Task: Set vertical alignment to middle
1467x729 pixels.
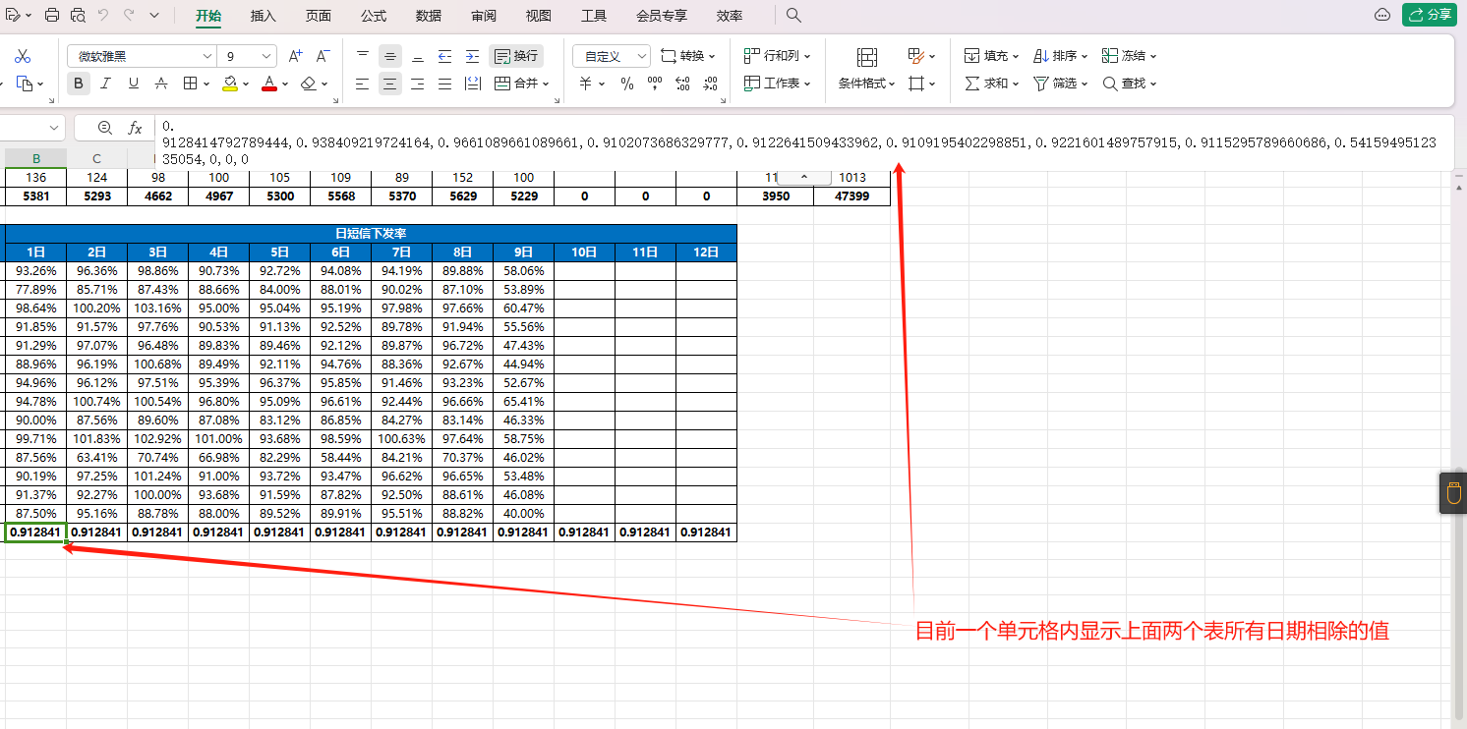Action: 390,56
